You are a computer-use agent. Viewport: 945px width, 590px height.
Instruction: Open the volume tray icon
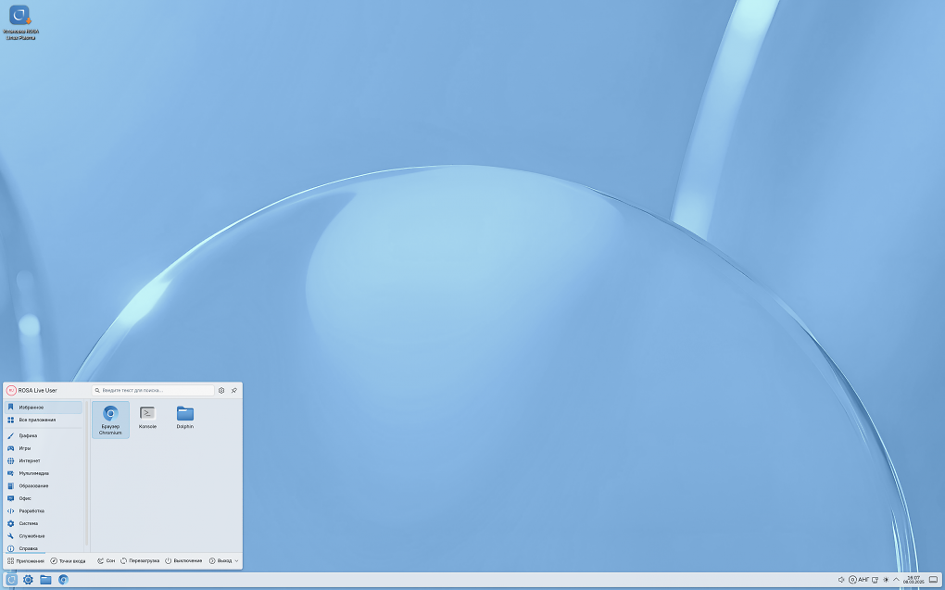point(841,580)
